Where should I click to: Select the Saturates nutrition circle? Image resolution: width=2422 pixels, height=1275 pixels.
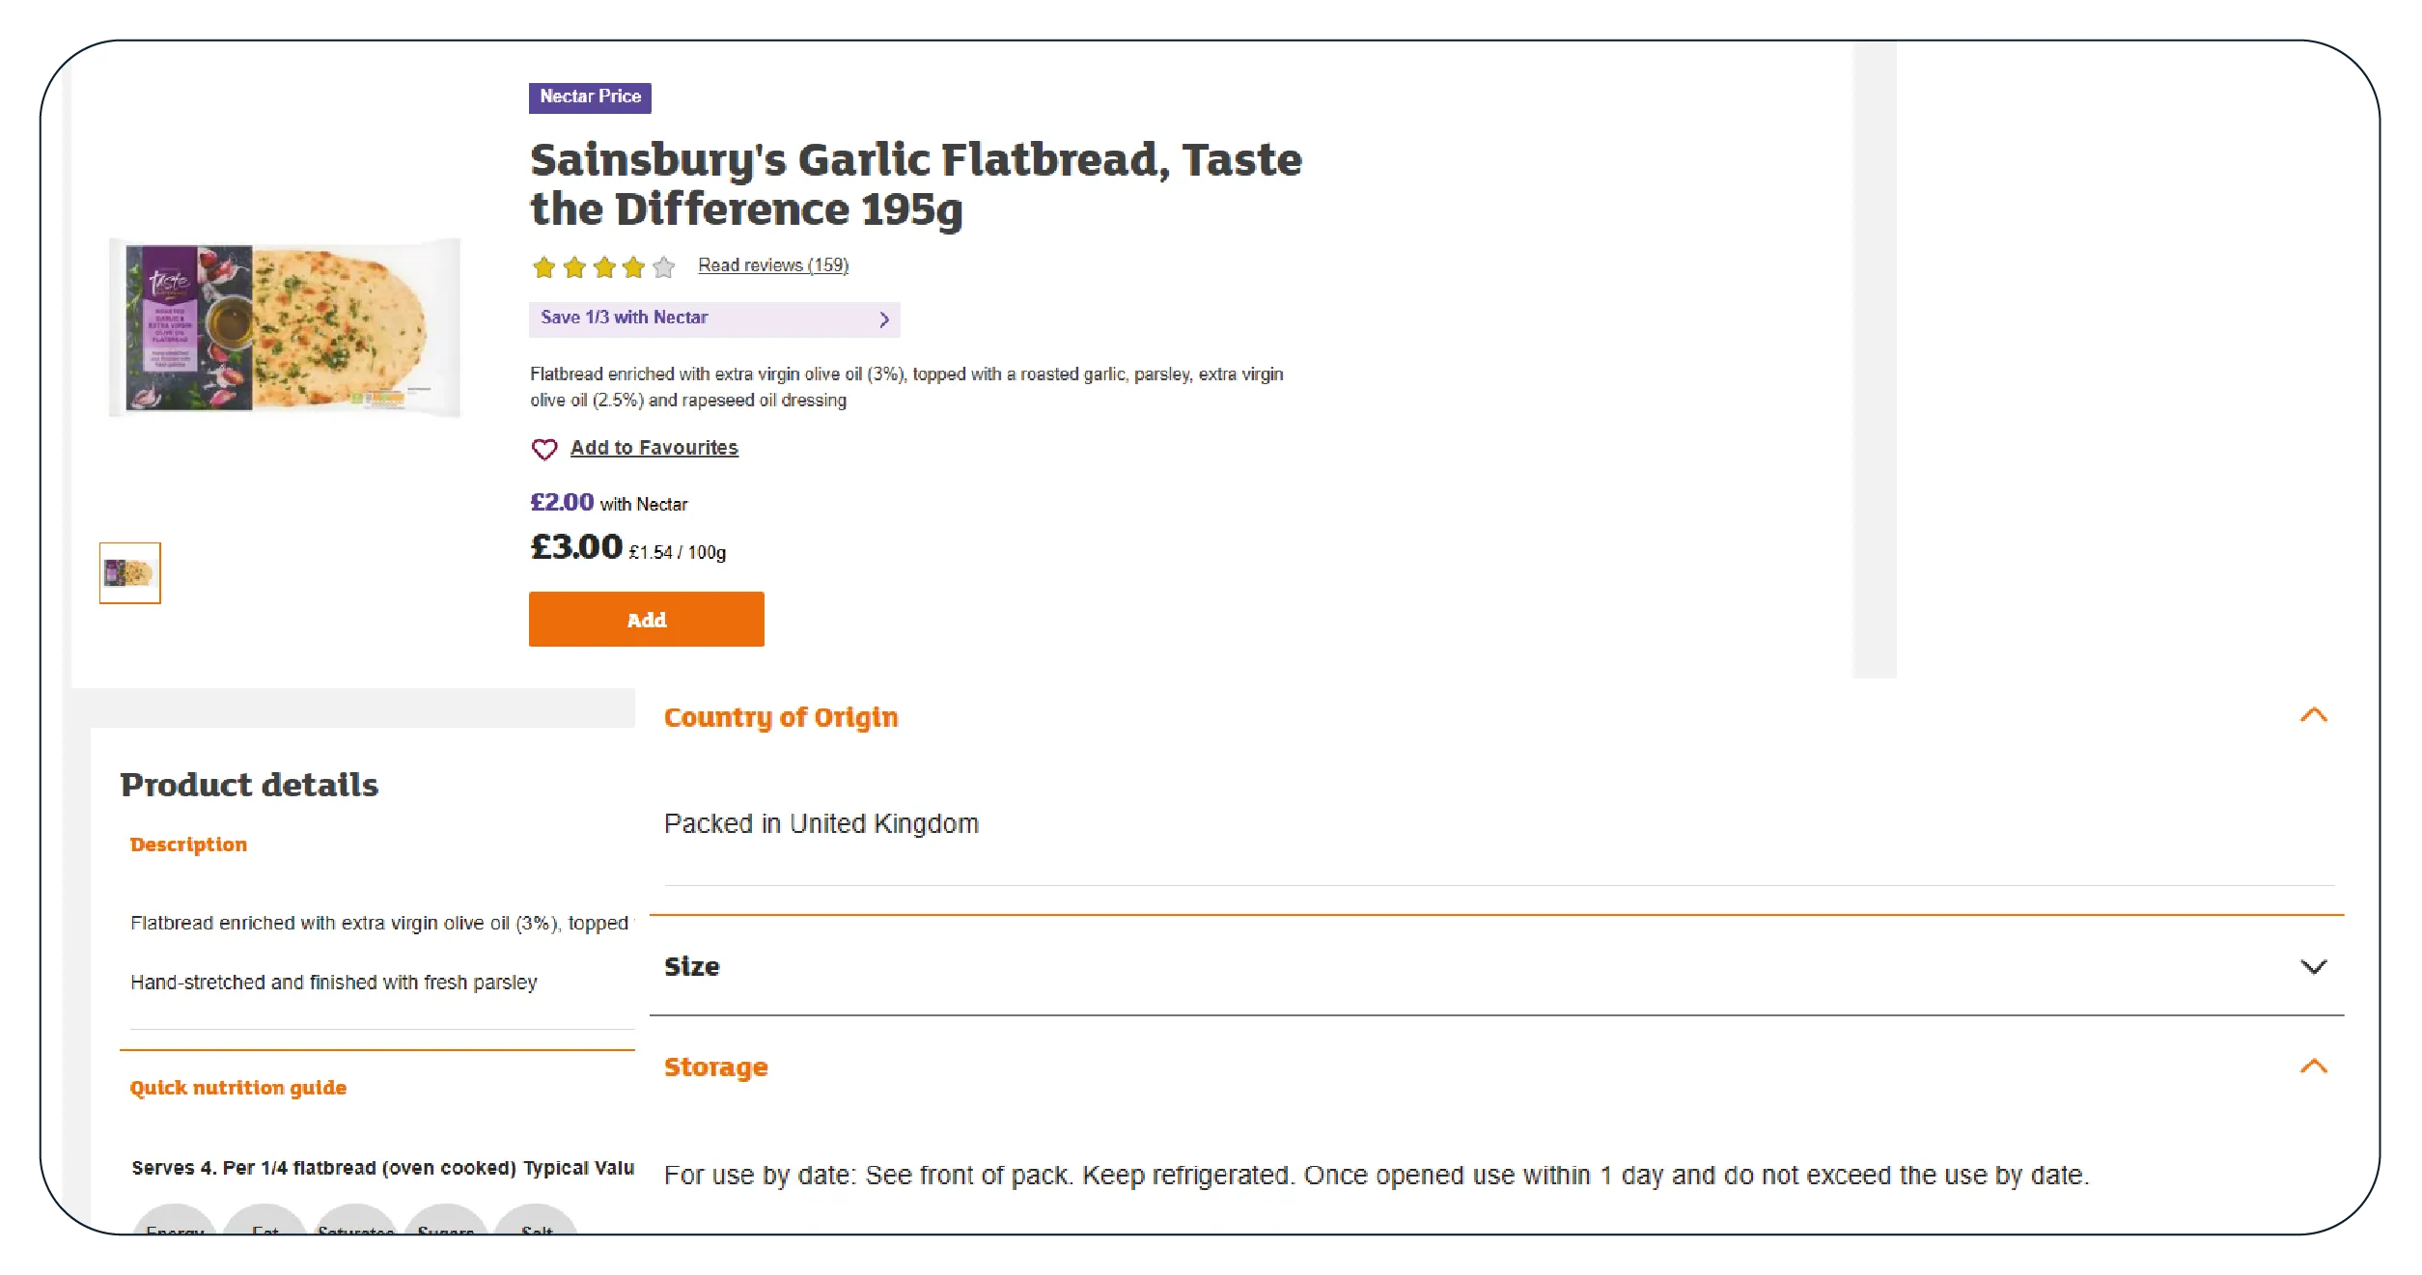click(x=356, y=1224)
